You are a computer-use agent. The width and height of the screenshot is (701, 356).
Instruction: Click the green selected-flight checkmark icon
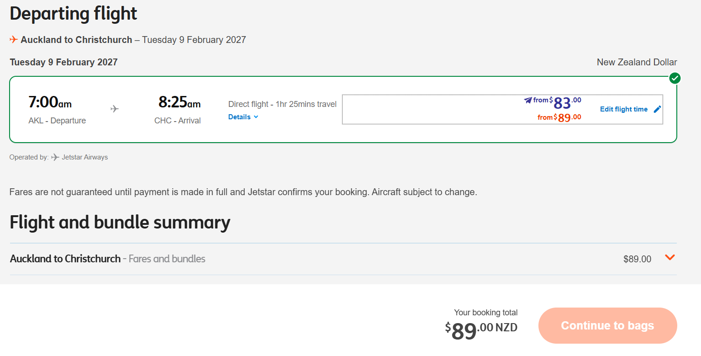675,78
